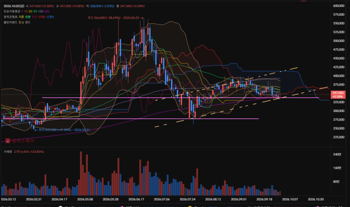
Task: Click the 2026.09.01 date axis label
Action: pyautogui.click(x=238, y=199)
